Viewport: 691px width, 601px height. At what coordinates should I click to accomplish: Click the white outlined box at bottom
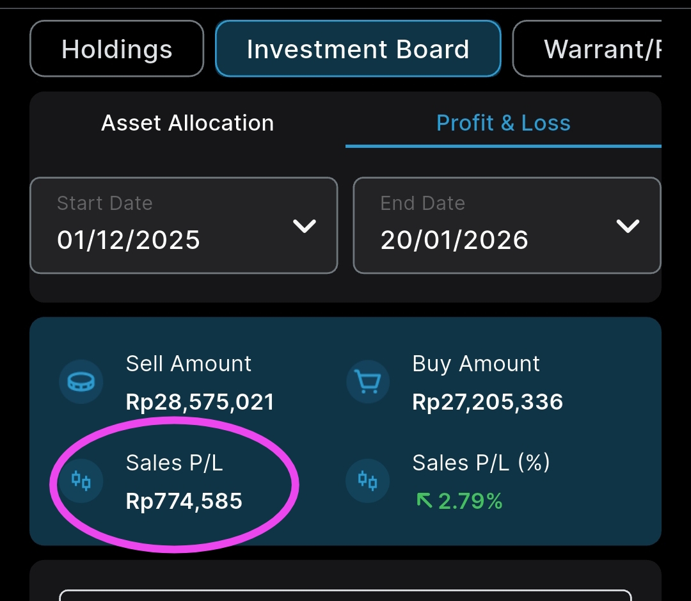pos(345,595)
